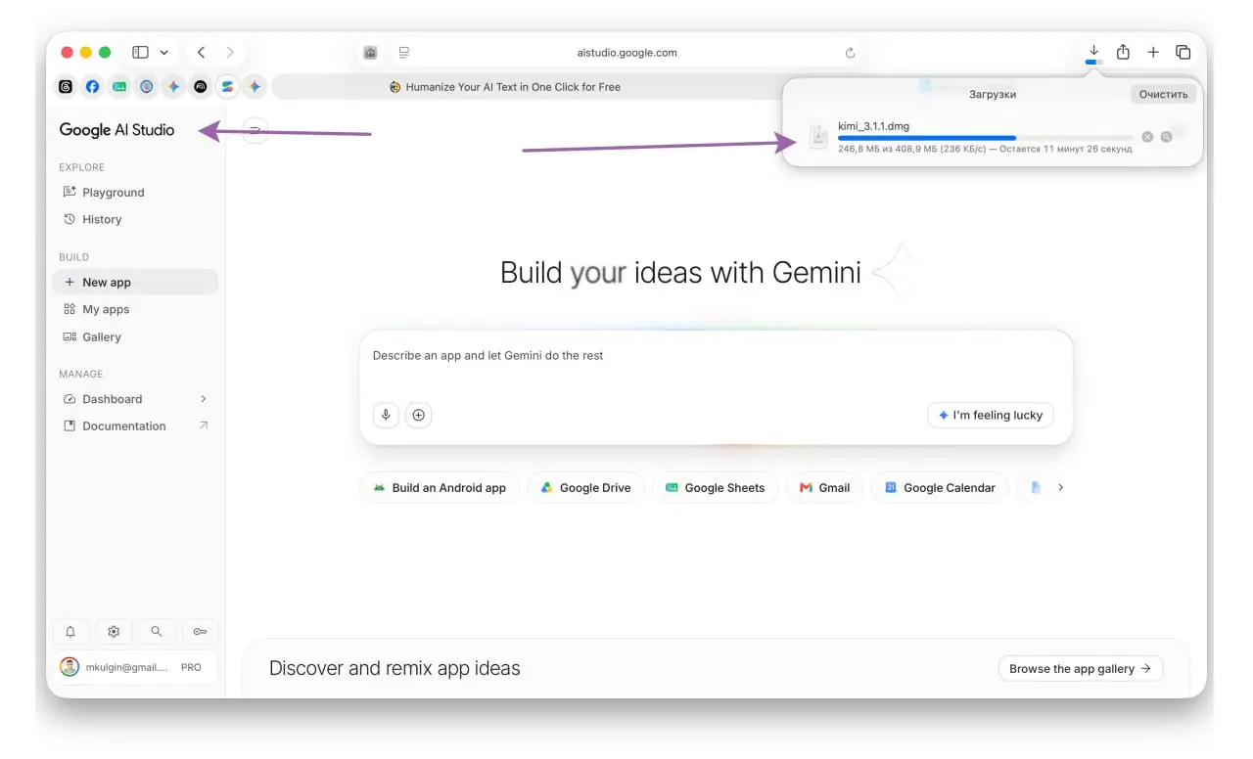This screenshot has width=1253, height=759.
Task: Choose the Google Calendar chip
Action: tap(940, 488)
